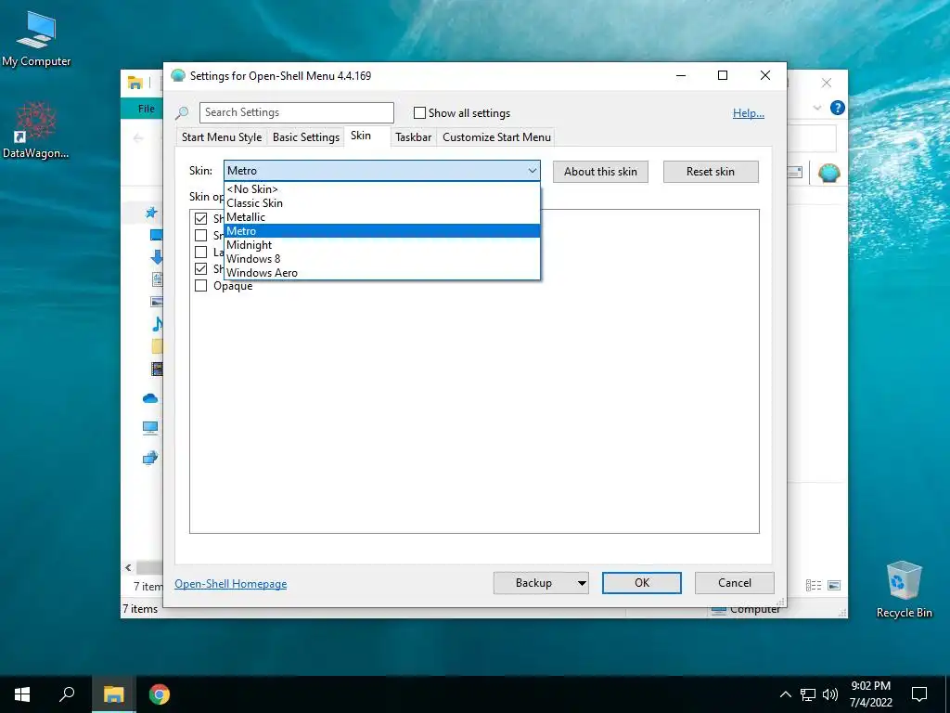The width and height of the screenshot is (950, 713).
Task: Select Downloads arrow icon in File Explorer sidebar
Action: [x=156, y=257]
